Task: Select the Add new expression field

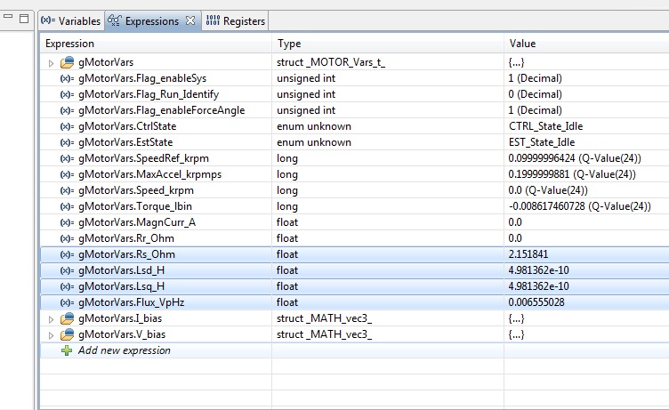Action: point(124,350)
